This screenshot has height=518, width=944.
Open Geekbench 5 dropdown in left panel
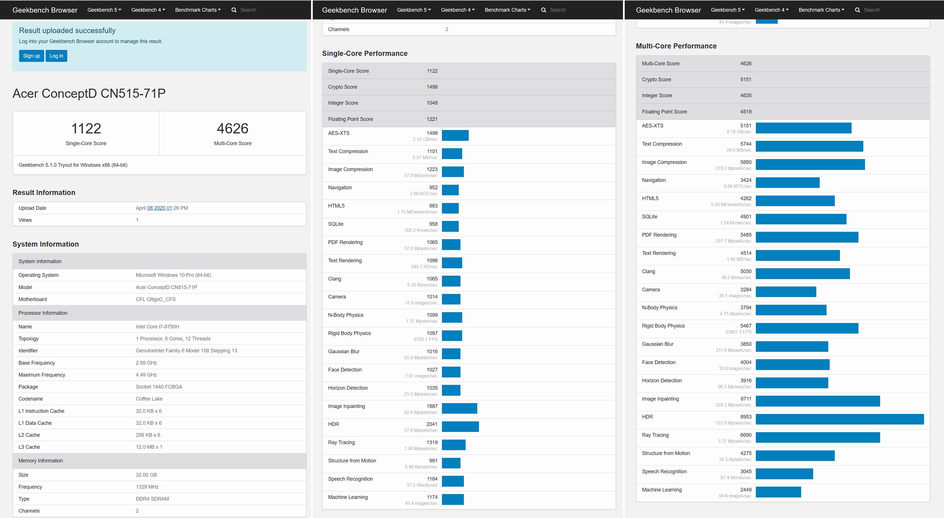tap(104, 10)
